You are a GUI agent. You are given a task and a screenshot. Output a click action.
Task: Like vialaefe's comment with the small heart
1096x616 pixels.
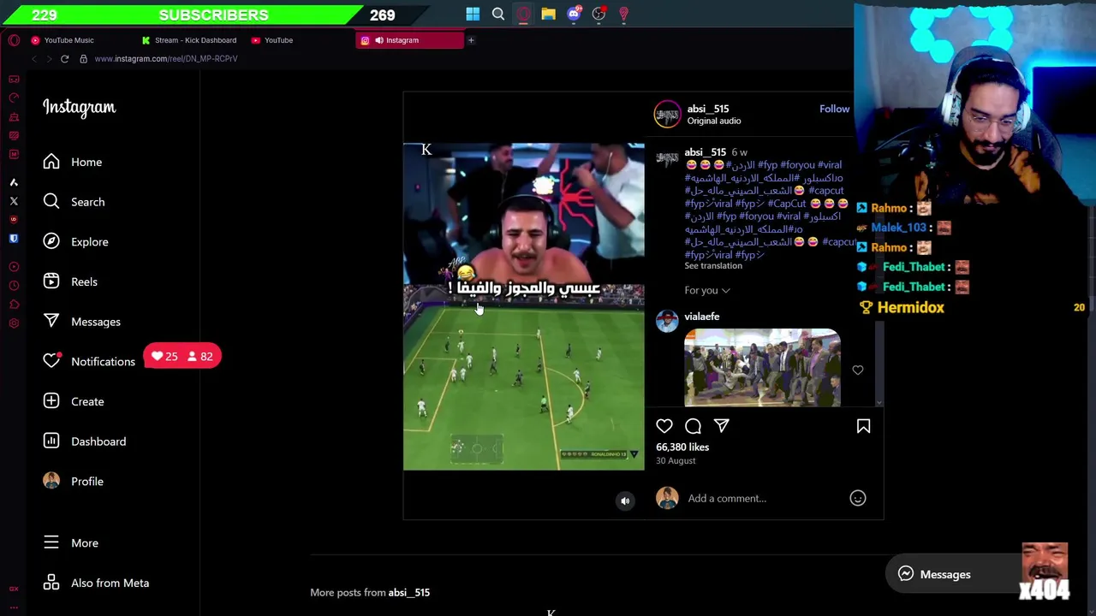(858, 370)
